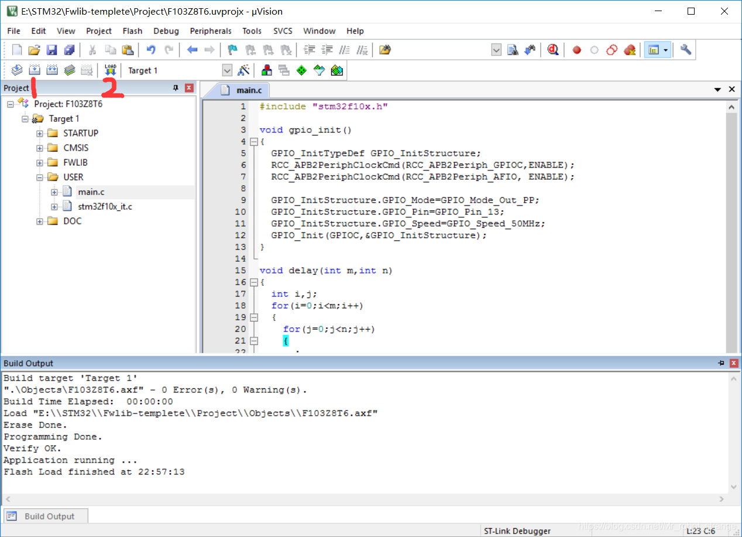Select the Build Output tab at the bottom

[46, 516]
